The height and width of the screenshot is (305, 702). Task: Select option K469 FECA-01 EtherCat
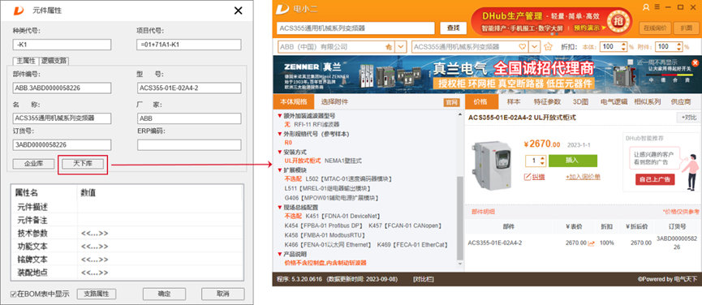click(x=413, y=245)
